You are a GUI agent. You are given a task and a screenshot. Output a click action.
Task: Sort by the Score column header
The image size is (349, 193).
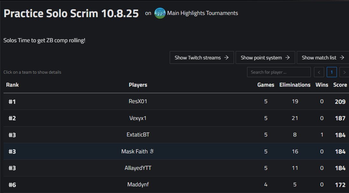[340, 85]
